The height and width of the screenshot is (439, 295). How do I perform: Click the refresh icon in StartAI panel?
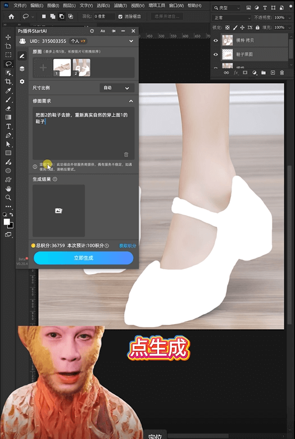tap(92, 31)
